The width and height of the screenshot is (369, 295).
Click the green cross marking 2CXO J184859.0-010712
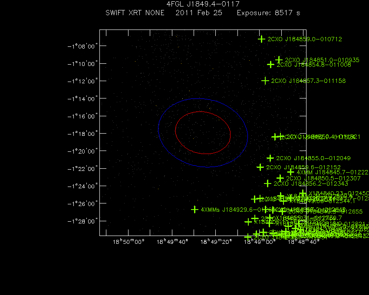(261, 39)
